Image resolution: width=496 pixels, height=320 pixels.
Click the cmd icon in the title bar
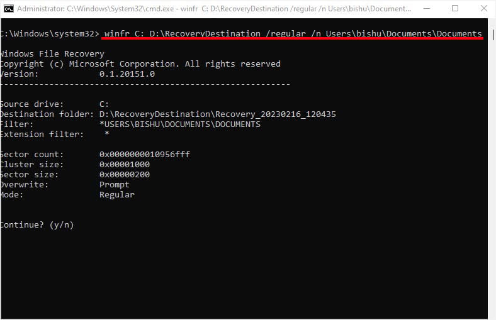(9, 9)
